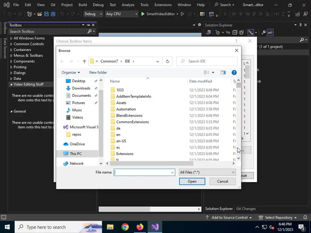Select Downloads in the navigation pane
Image resolution: width=311 pixels, height=233 pixels.
81,88
